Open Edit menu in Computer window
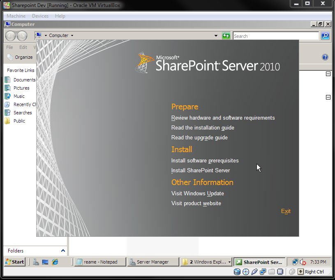 click(23, 47)
